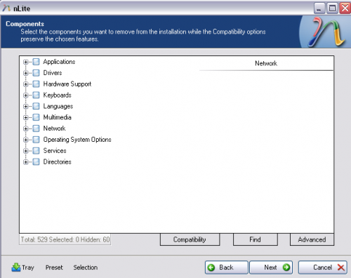The image size is (351, 278).
Task: Maximize the nLite window
Action: 332,8
